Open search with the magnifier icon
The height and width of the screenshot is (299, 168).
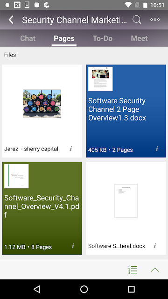[x=137, y=20]
